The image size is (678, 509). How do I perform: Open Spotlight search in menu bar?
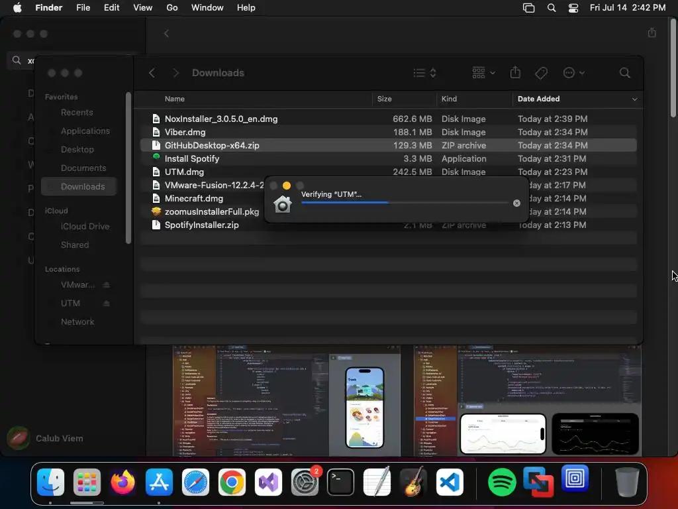tap(552, 8)
